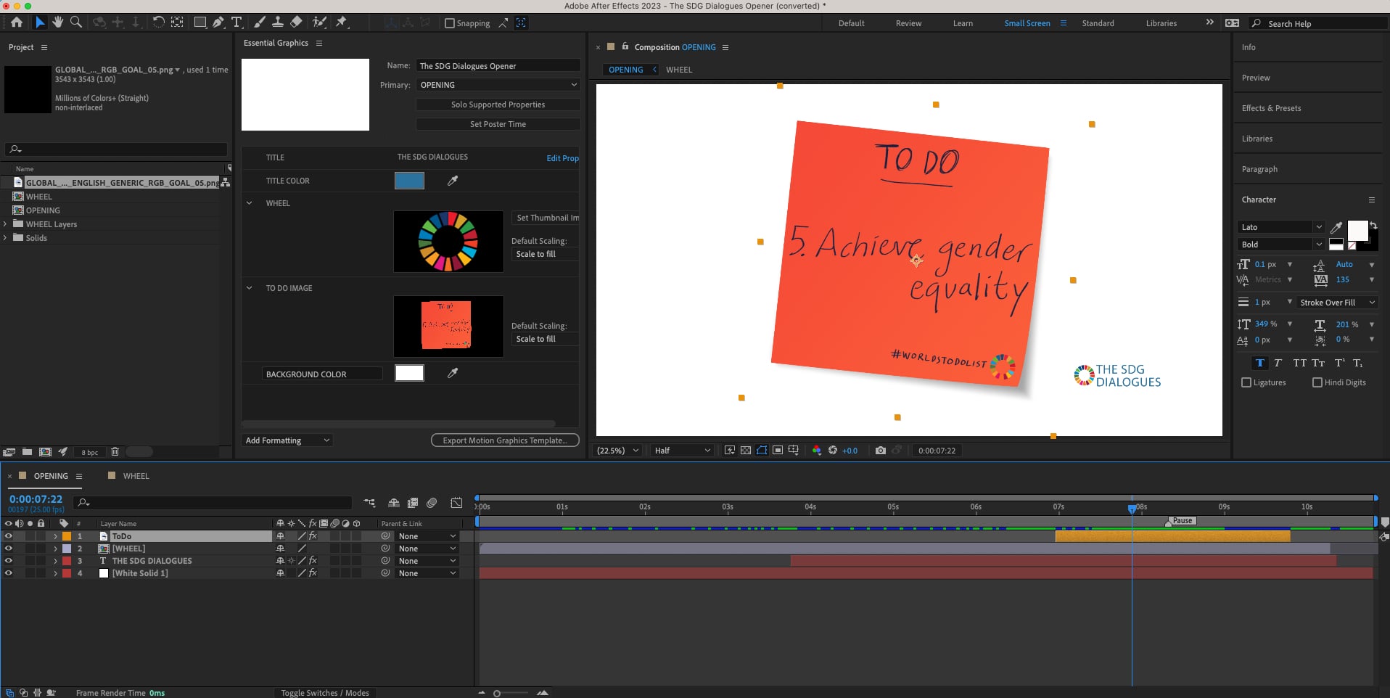The height and width of the screenshot is (698, 1390).
Task: Open the Graph Editor in timeline
Action: pyautogui.click(x=456, y=503)
